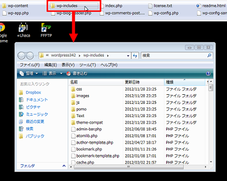Click the explorer forward navigation arrow
227x181 pixels.
(30, 56)
